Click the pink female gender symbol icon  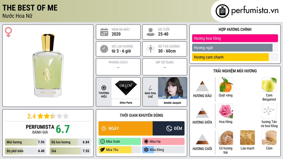click(x=8, y=32)
